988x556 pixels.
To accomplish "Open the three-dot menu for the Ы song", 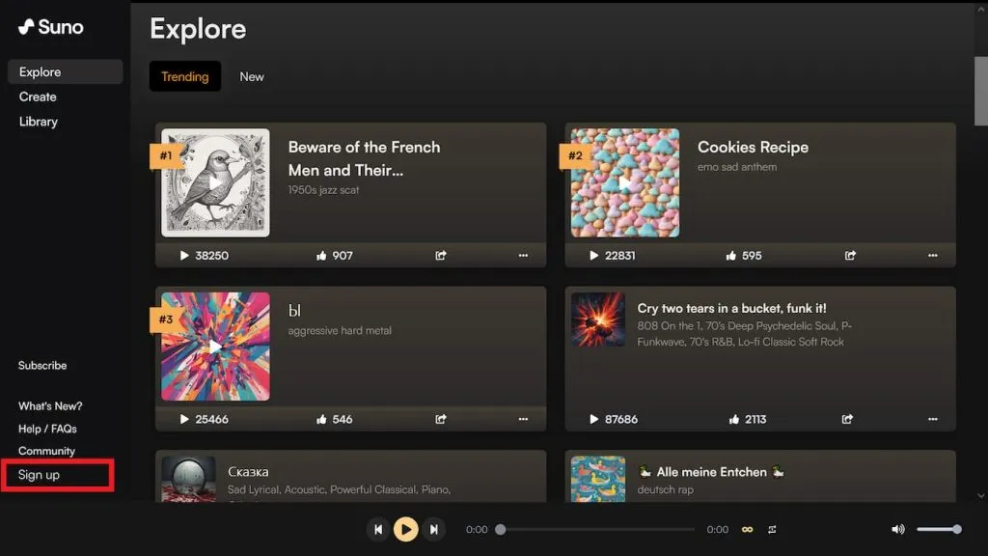I will [x=523, y=419].
